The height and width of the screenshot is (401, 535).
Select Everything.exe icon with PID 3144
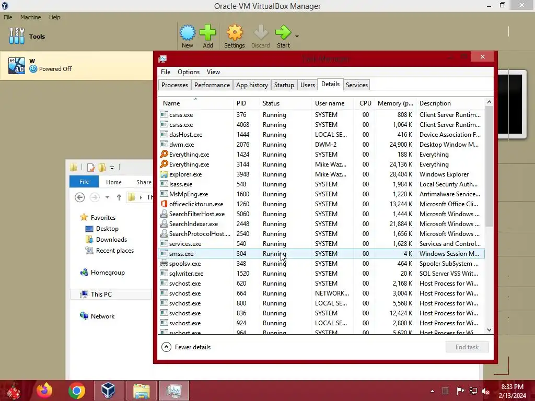[x=164, y=164]
